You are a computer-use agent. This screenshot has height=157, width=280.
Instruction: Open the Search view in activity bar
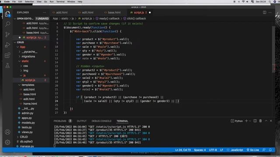coord(7,24)
